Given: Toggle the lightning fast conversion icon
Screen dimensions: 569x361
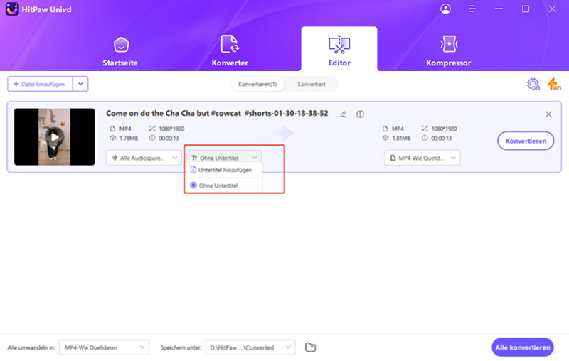Looking at the screenshot, I should pos(554,84).
